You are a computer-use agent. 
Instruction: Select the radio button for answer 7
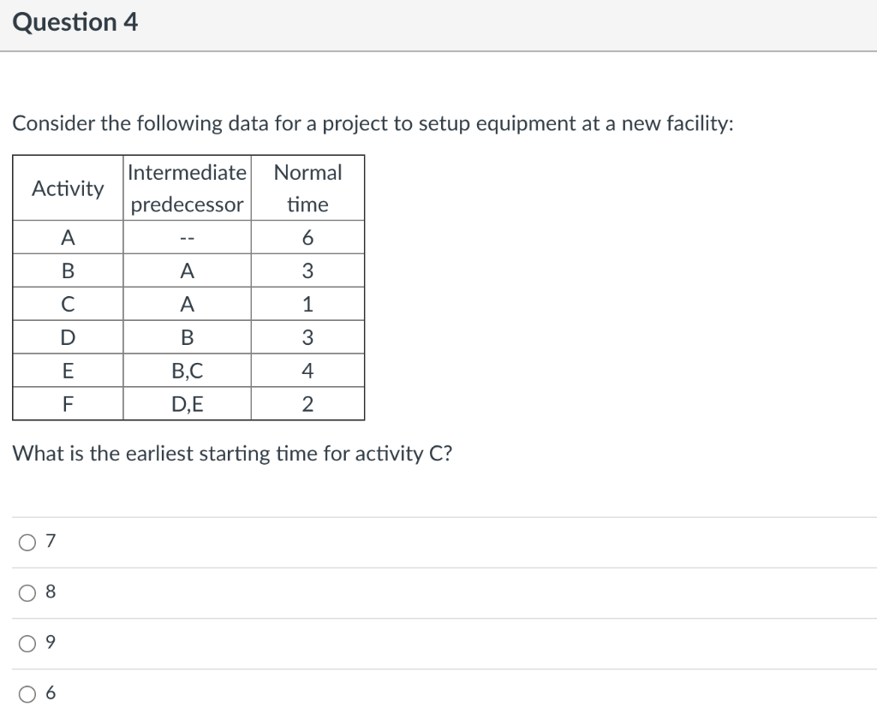[x=27, y=540]
